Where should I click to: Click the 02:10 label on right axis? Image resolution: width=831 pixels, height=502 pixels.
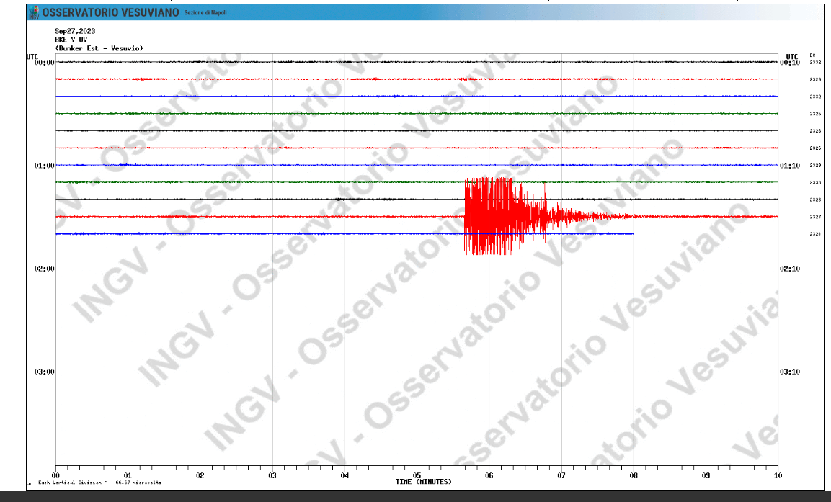(x=790, y=269)
